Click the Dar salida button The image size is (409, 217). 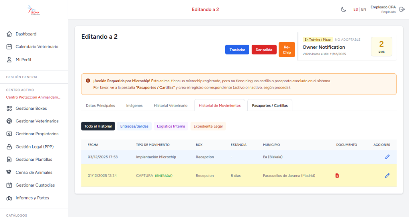264,50
